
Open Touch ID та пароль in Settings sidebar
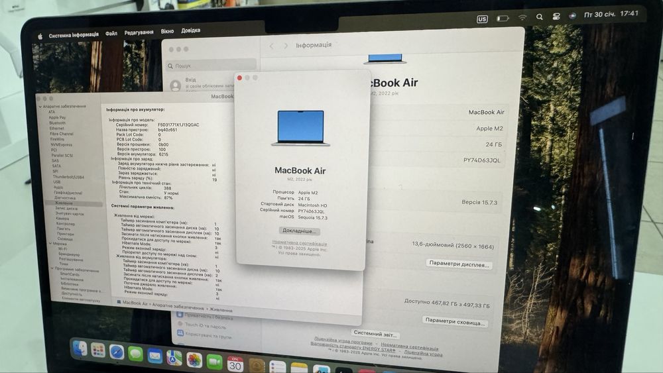click(205, 325)
